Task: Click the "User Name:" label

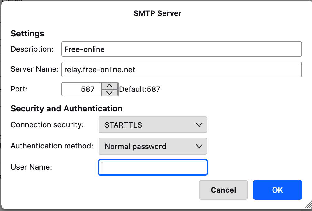Action: (31, 167)
